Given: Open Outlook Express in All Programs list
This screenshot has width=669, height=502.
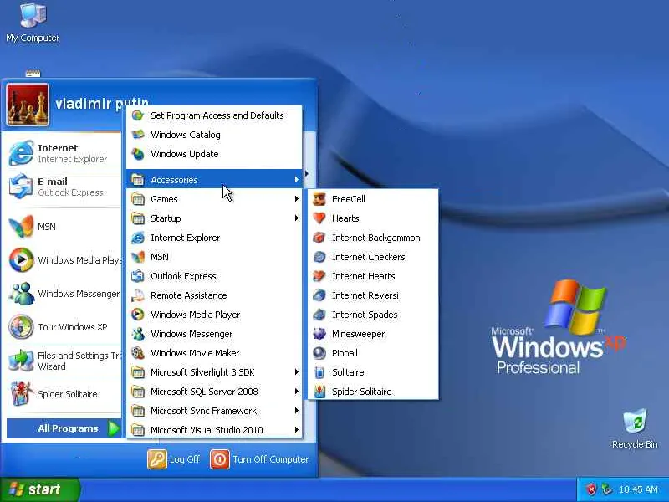Looking at the screenshot, I should [x=214, y=276].
